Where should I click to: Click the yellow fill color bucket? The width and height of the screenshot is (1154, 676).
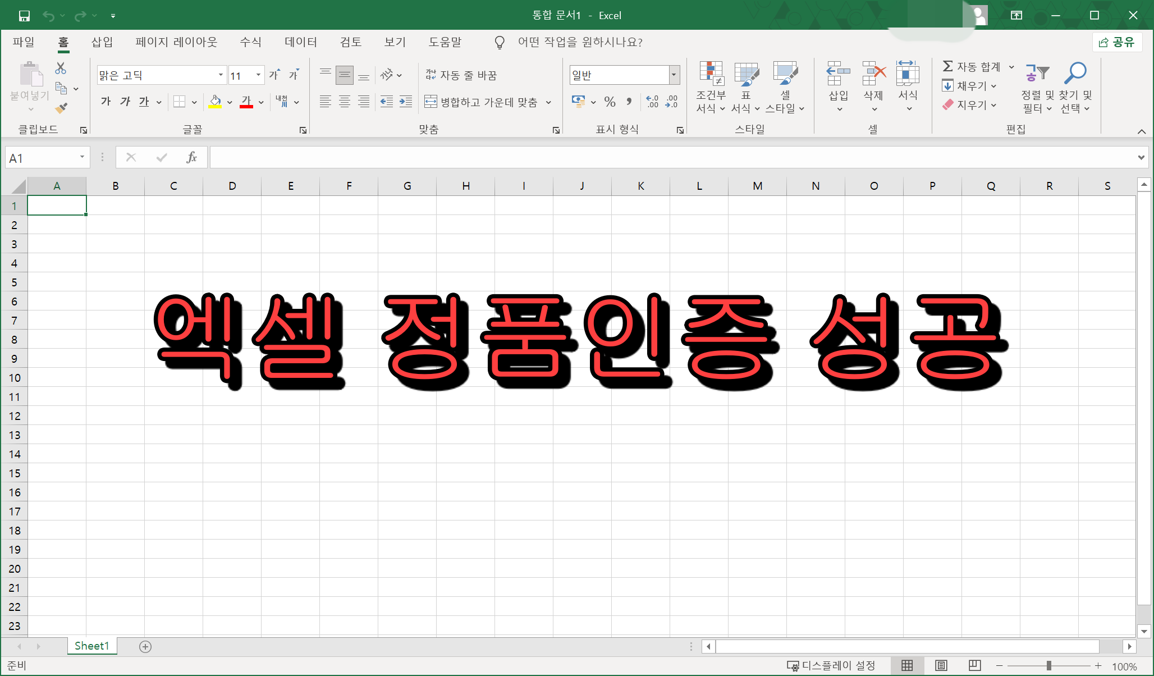215,102
